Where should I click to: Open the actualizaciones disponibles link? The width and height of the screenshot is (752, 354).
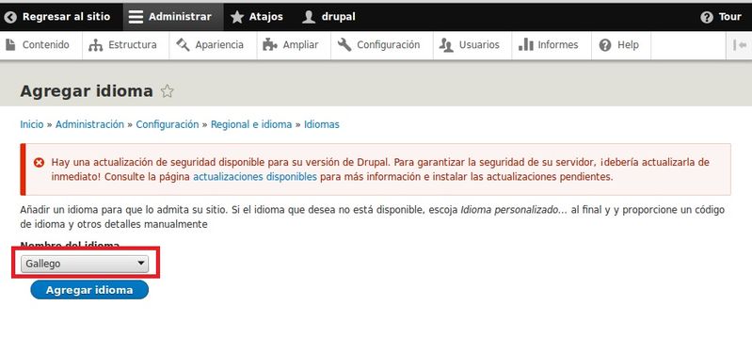coord(255,177)
